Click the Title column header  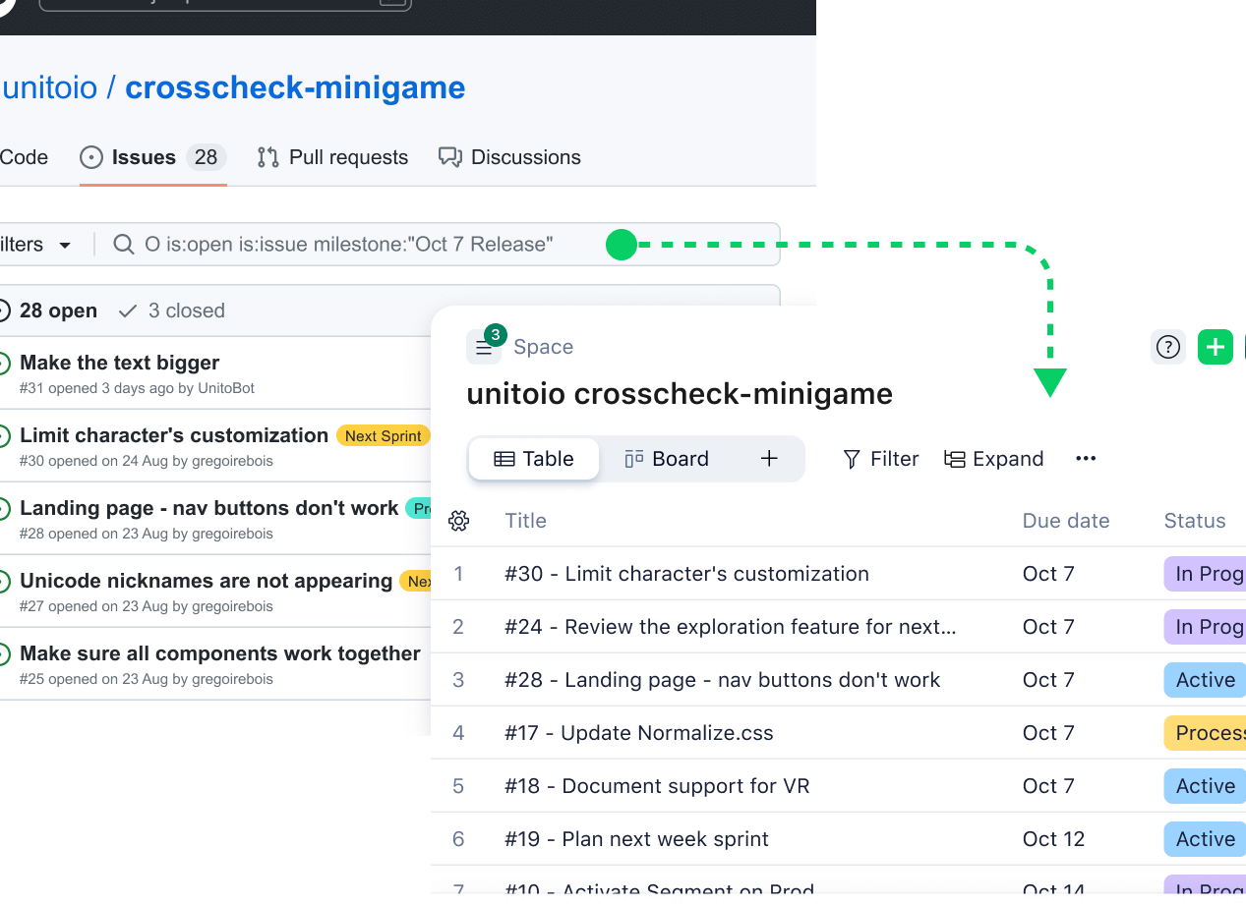tap(525, 521)
